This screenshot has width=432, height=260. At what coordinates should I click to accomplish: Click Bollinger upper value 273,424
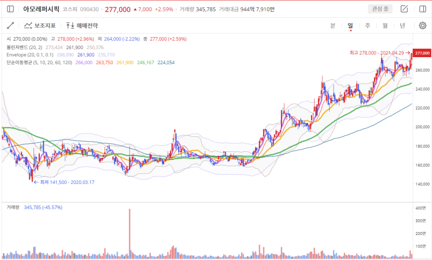click(54, 47)
